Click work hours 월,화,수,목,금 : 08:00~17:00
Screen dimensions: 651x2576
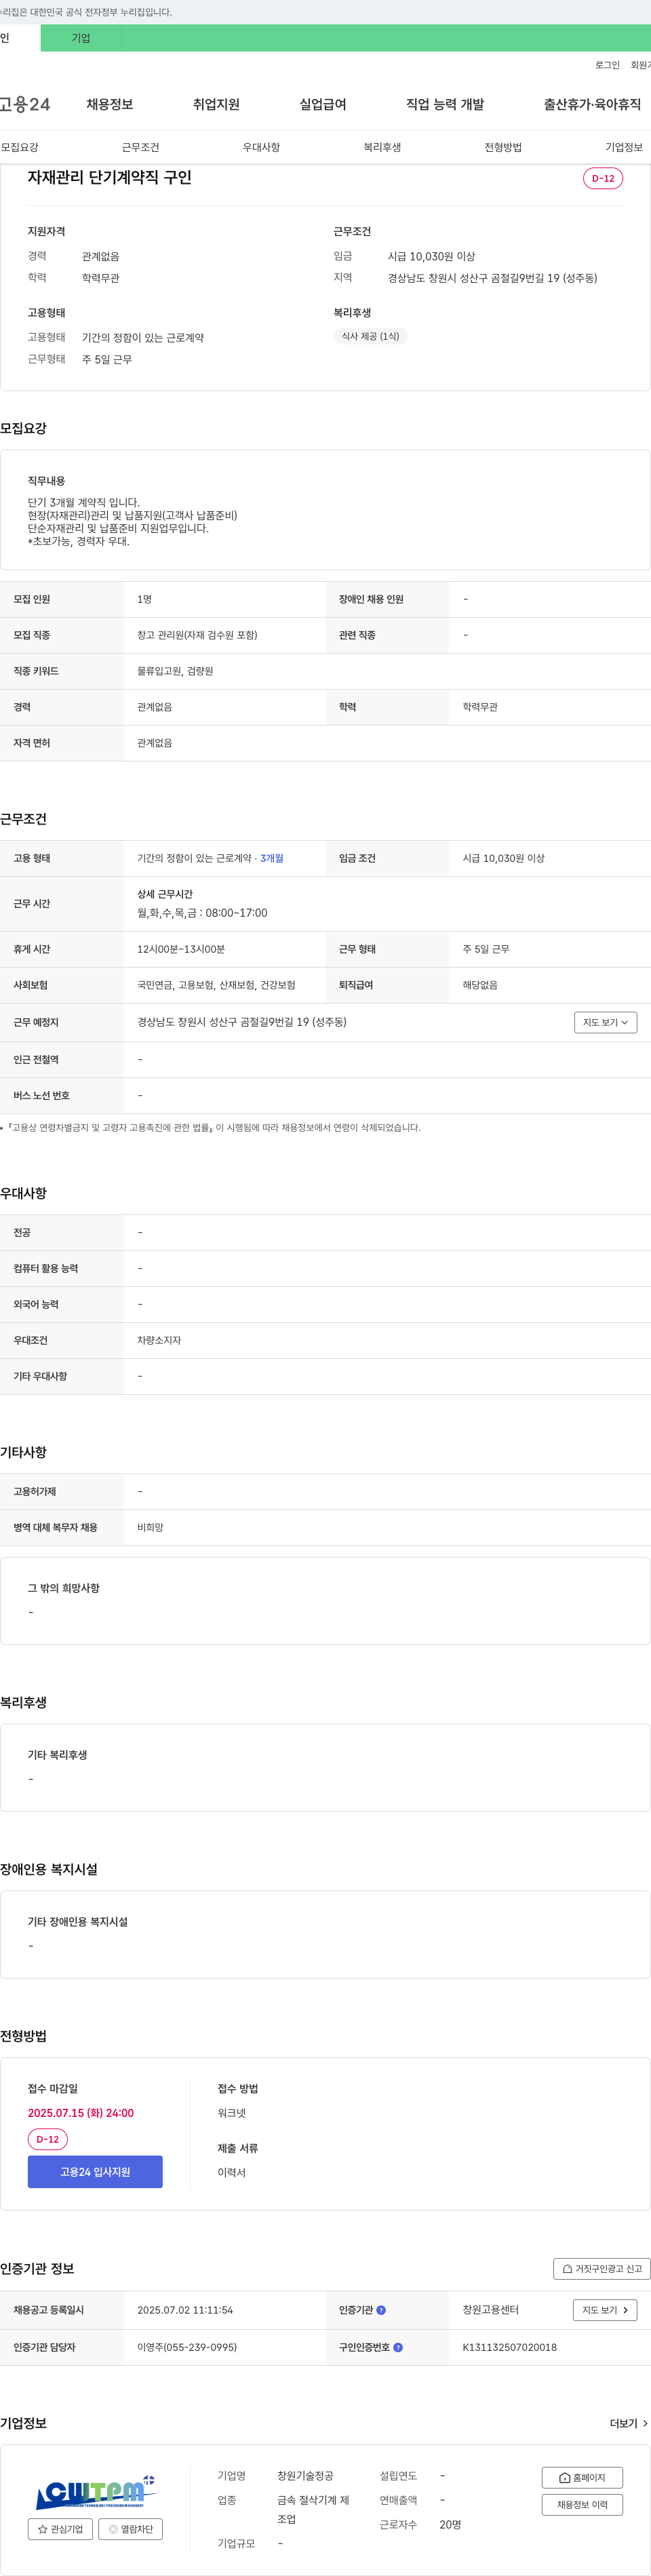202,913
